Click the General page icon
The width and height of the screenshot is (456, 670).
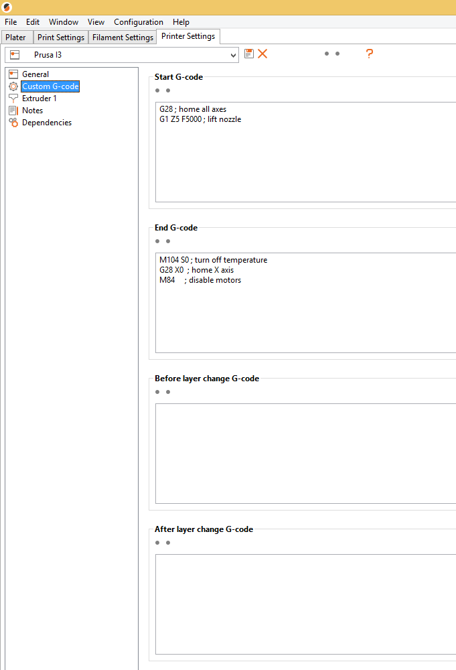pyautogui.click(x=13, y=74)
